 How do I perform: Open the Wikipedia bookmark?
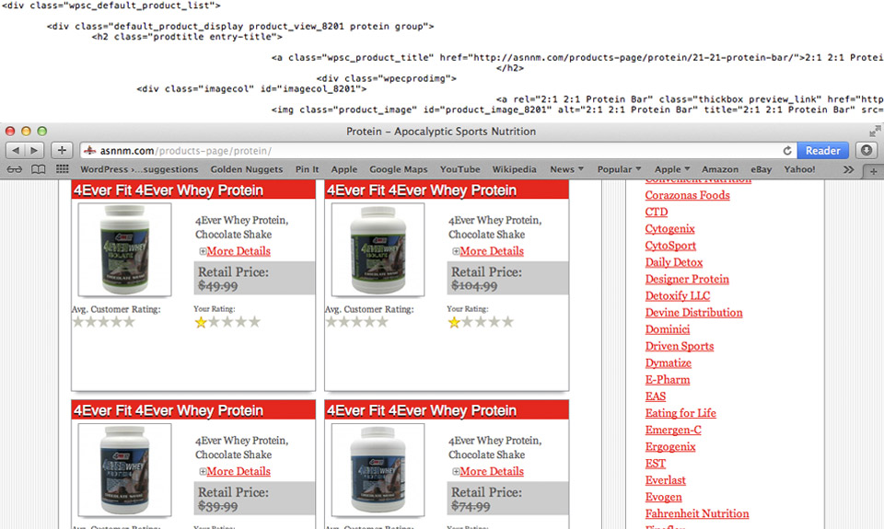coord(514,169)
